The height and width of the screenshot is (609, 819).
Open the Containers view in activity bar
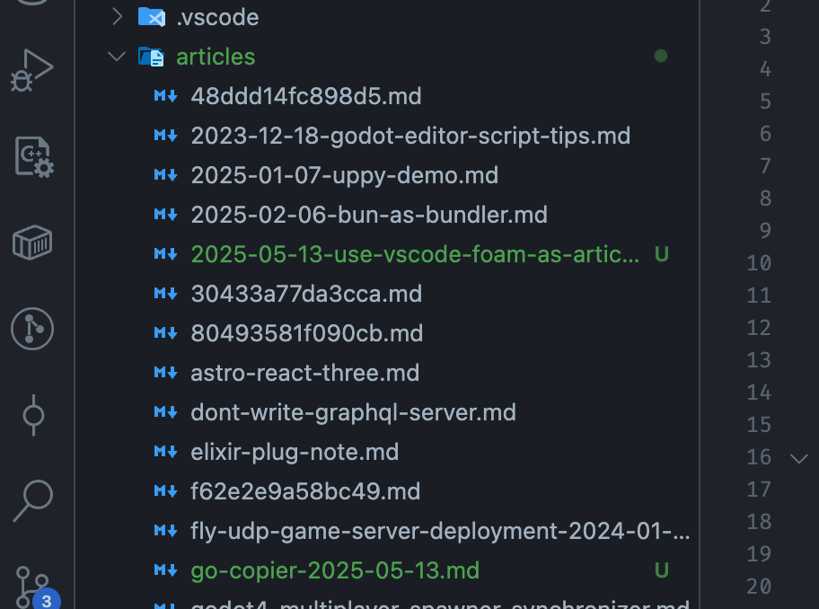point(32,243)
